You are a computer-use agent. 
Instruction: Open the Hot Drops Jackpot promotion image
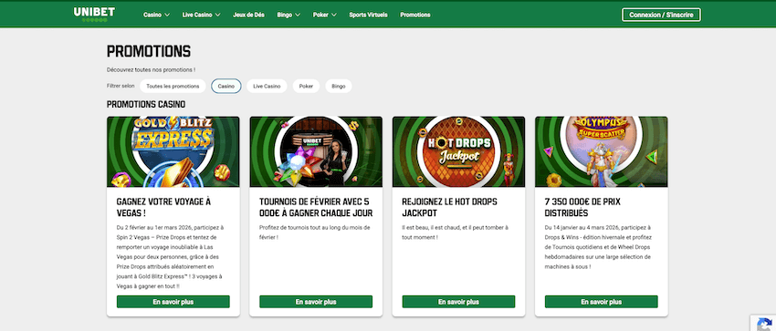coord(459,151)
